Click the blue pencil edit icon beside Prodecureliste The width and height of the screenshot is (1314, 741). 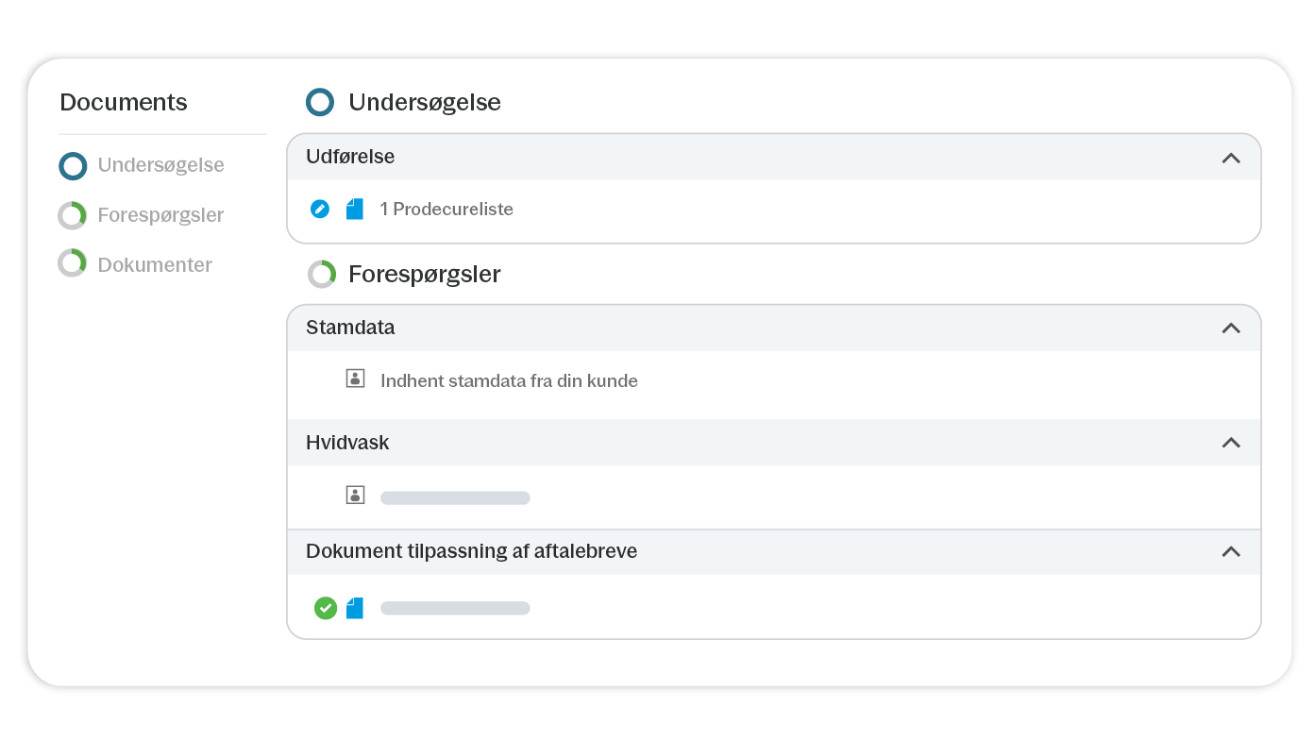(x=320, y=209)
